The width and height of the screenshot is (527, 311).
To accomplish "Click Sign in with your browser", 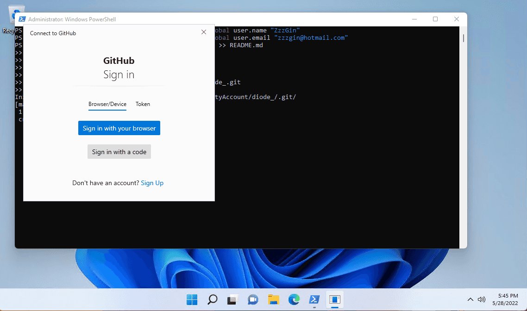I will tap(119, 128).
